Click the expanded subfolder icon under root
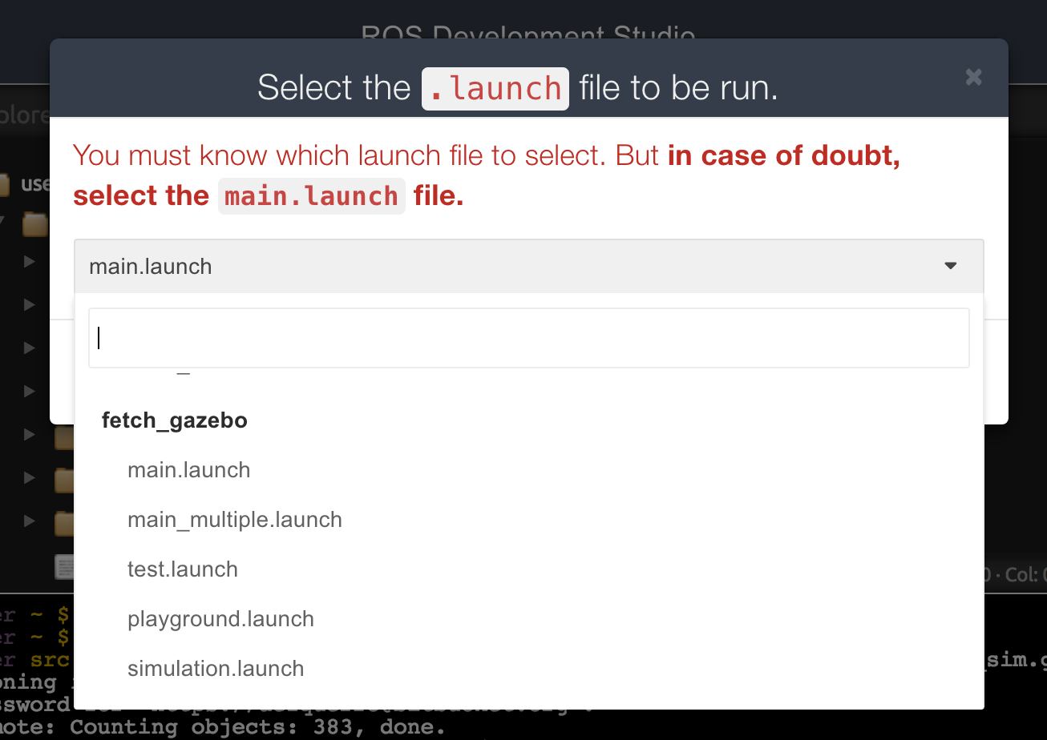The height and width of the screenshot is (740, 1047). (x=35, y=224)
